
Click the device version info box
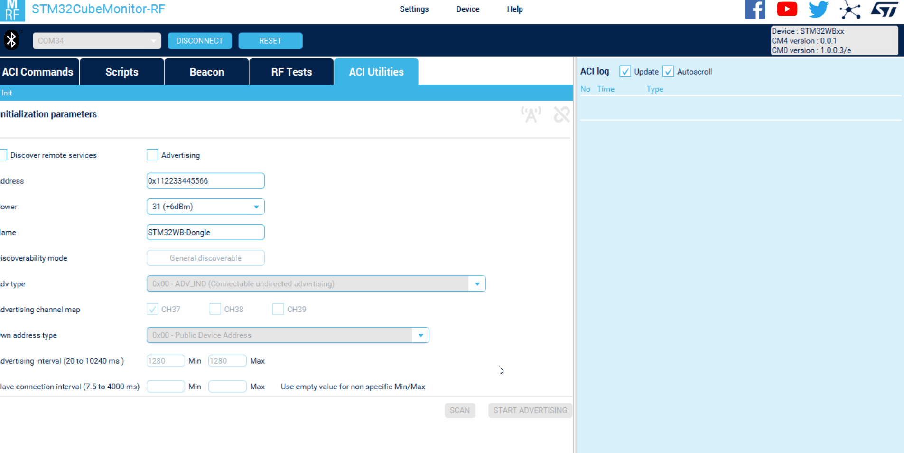pos(834,41)
